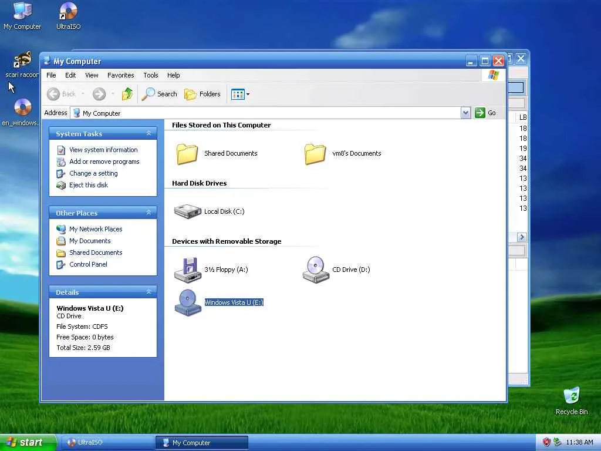Open the File menu
The image size is (601, 451).
(51, 75)
